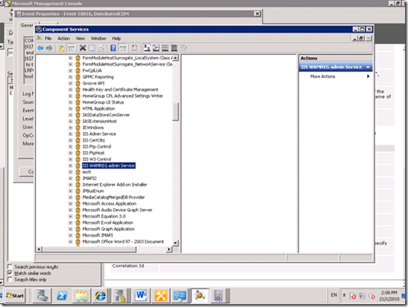Show hidden system tray icons arrow

coord(344,296)
